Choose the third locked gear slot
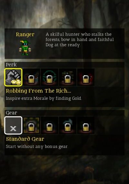 click(49, 125)
